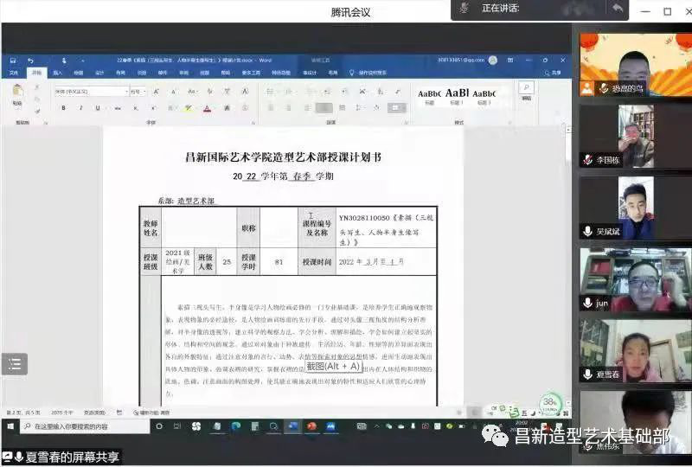The width and height of the screenshot is (692, 467).
Task: Open the sidebar list icon at left edge
Action: coord(14,364)
